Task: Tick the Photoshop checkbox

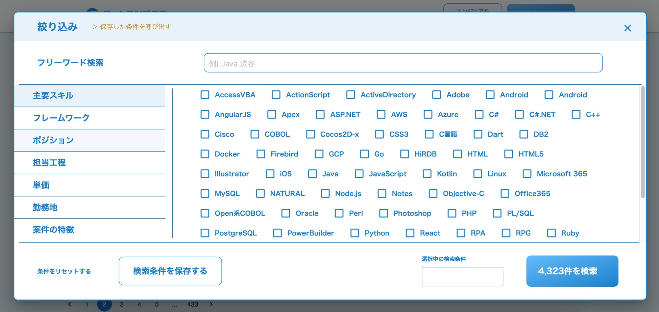Action: pos(384,213)
